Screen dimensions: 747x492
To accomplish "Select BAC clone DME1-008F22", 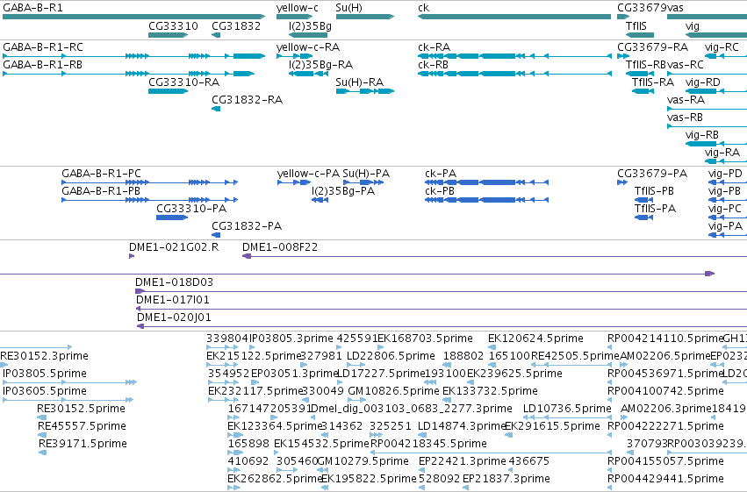I will pos(280,247).
